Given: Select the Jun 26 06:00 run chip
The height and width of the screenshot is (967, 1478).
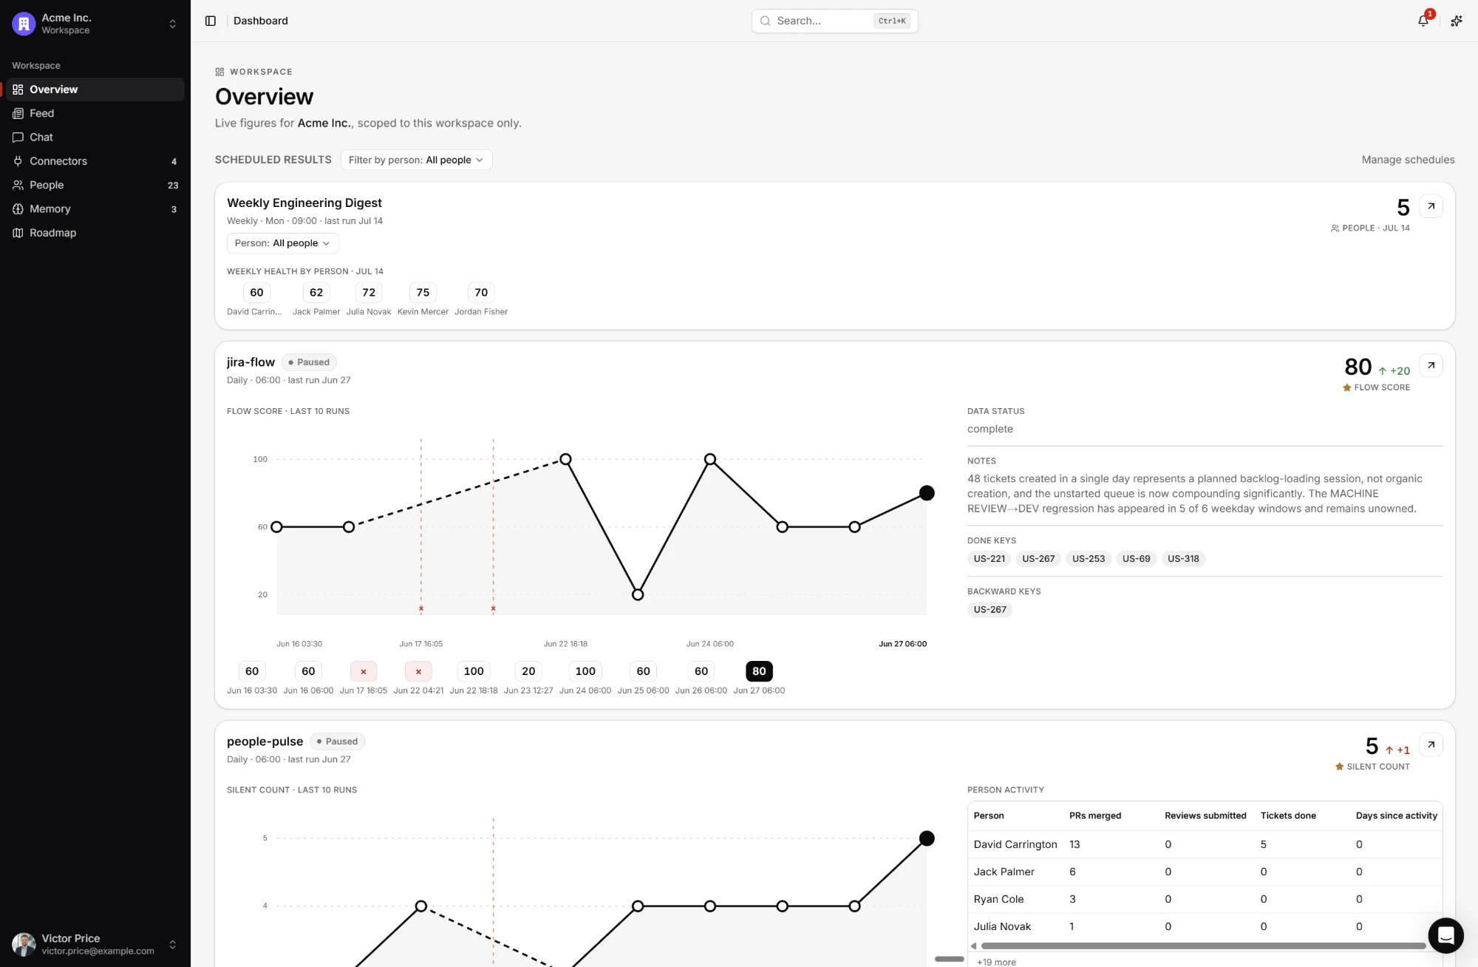Looking at the screenshot, I should (x=701, y=671).
